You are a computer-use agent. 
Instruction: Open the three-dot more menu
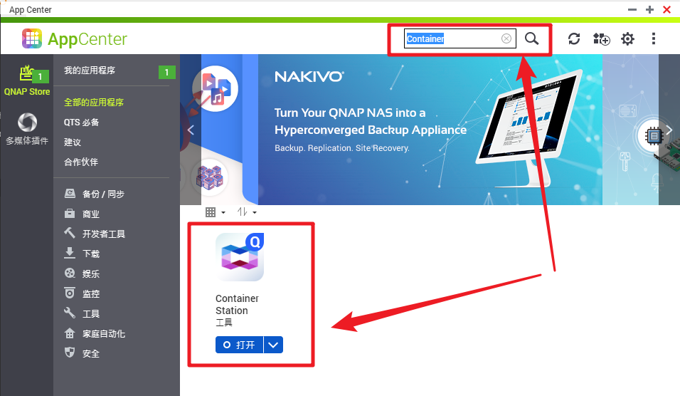pos(654,38)
